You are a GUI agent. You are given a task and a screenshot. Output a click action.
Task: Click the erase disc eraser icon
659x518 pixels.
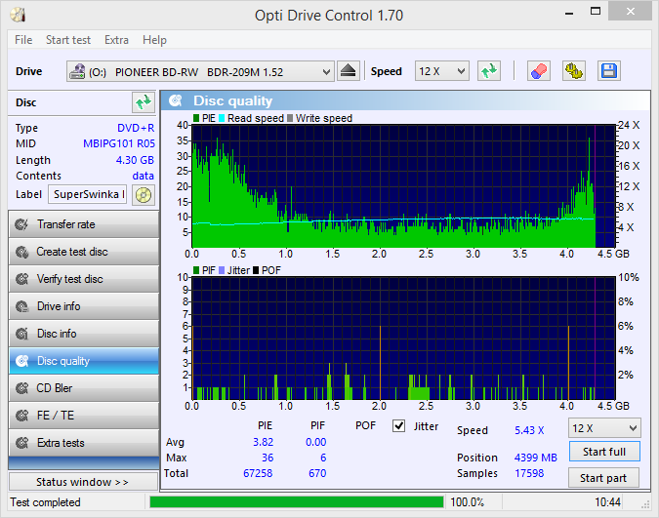539,71
